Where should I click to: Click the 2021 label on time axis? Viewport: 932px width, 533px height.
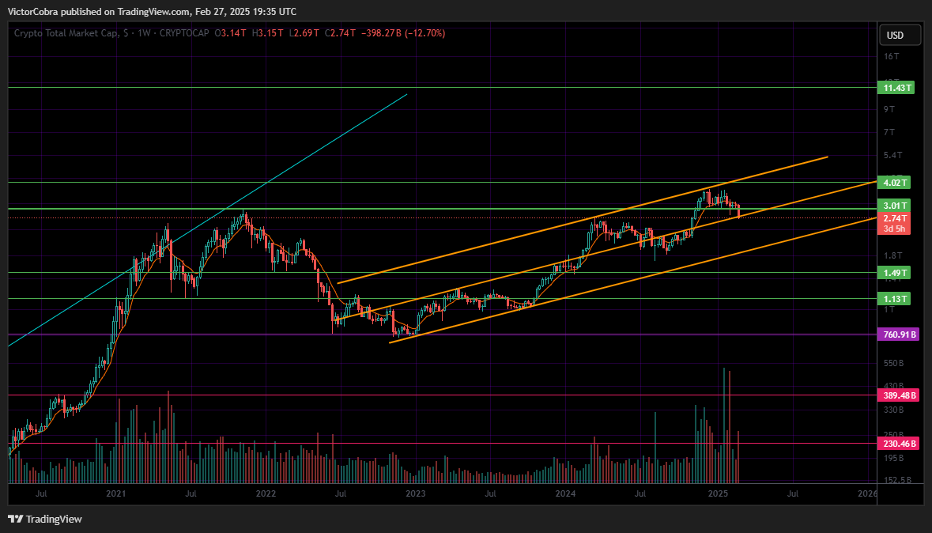pos(116,493)
